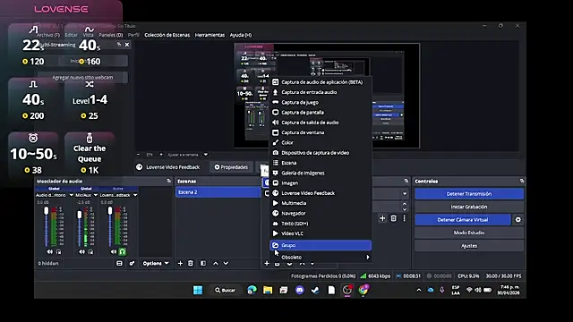Toggle lock on Audio d...ritorio volume
The image size is (573, 322).
(59, 252)
